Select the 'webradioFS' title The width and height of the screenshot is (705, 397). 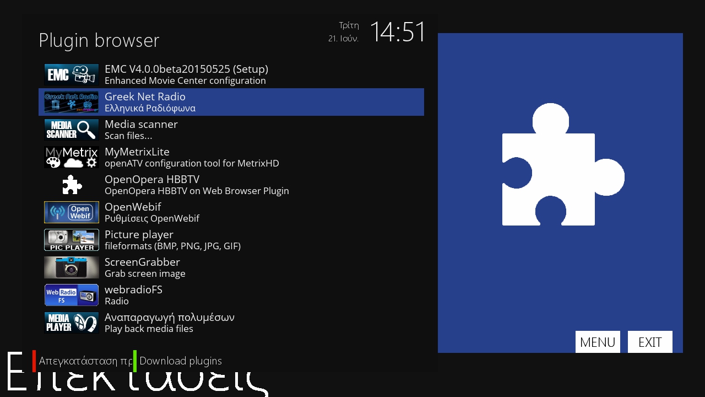133,289
